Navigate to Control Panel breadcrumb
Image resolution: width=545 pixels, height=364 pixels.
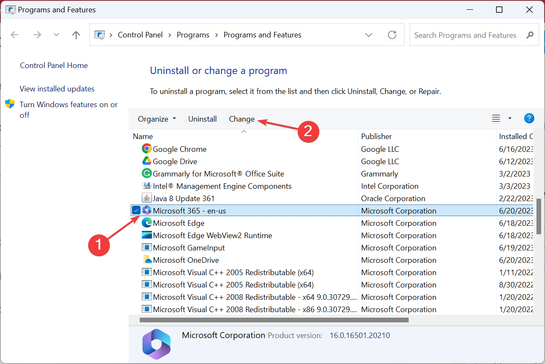[140, 35]
